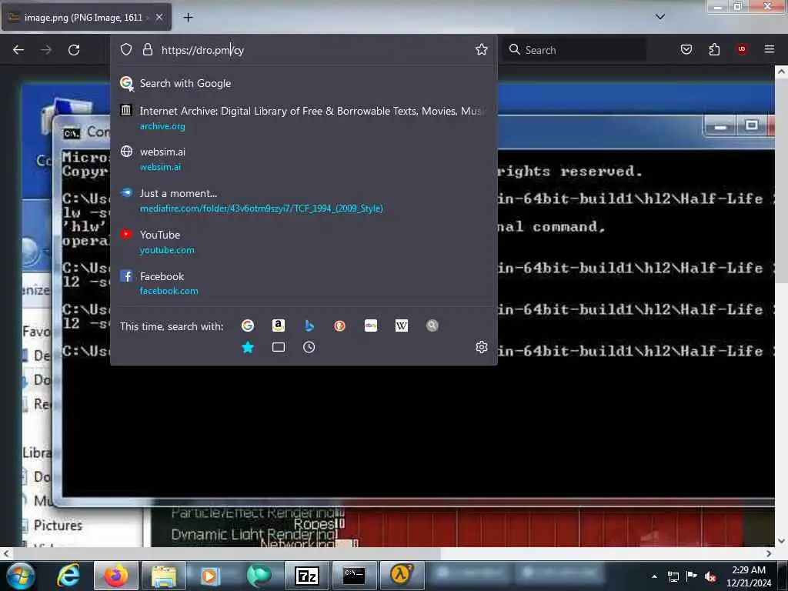The image size is (788, 591).
Task: Open 7-Zip from the taskbar
Action: click(x=307, y=576)
